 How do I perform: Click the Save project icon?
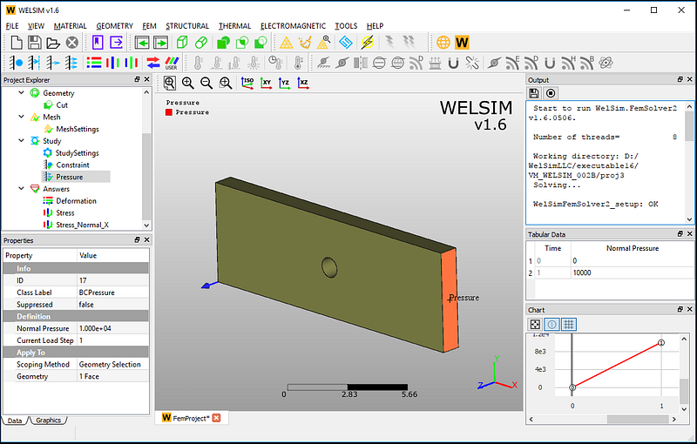34,42
